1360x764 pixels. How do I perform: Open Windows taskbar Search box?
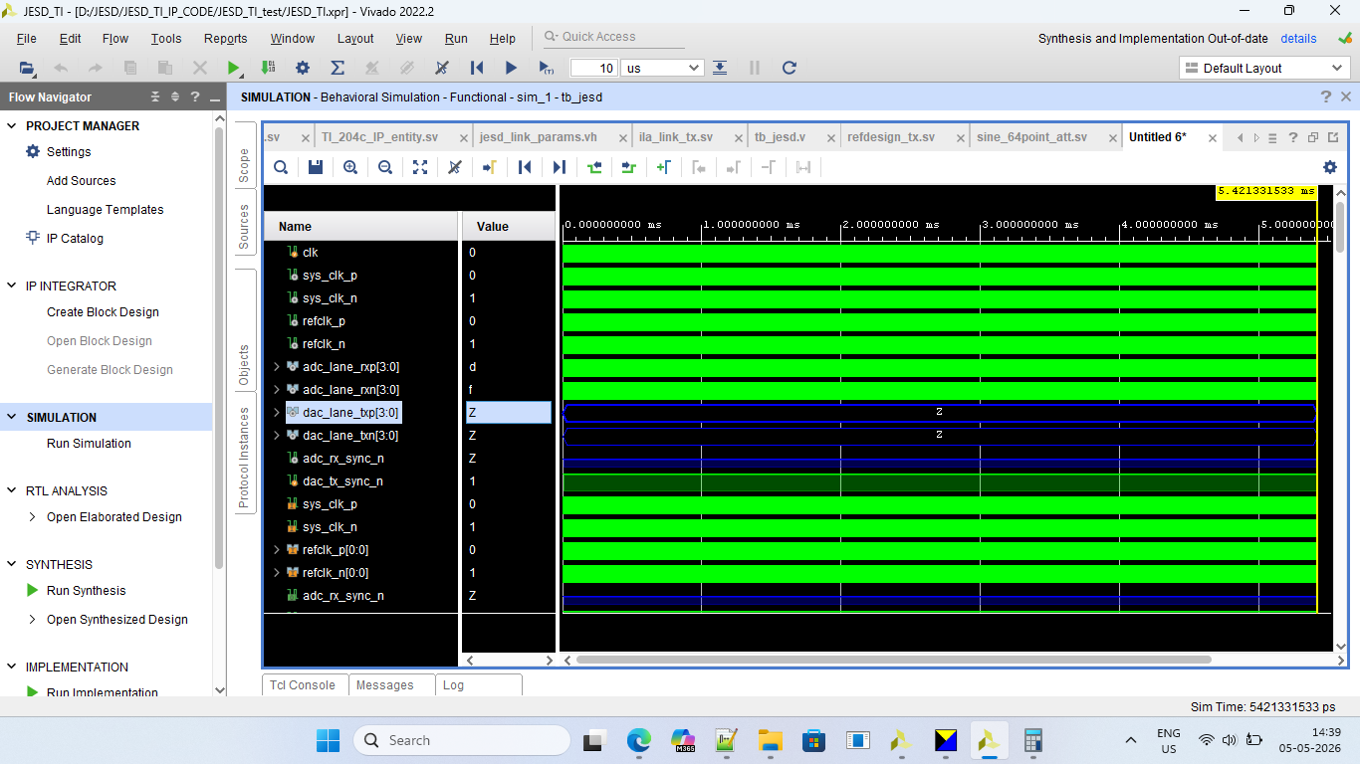462,740
